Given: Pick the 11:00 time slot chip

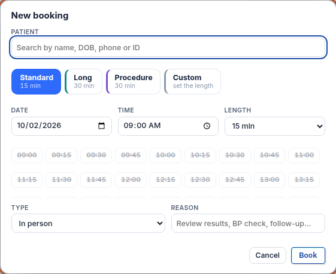Looking at the screenshot, I should pyautogui.click(x=304, y=156).
